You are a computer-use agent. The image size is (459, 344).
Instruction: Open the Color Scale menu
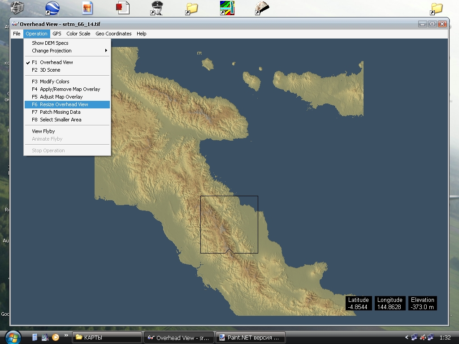click(x=78, y=34)
